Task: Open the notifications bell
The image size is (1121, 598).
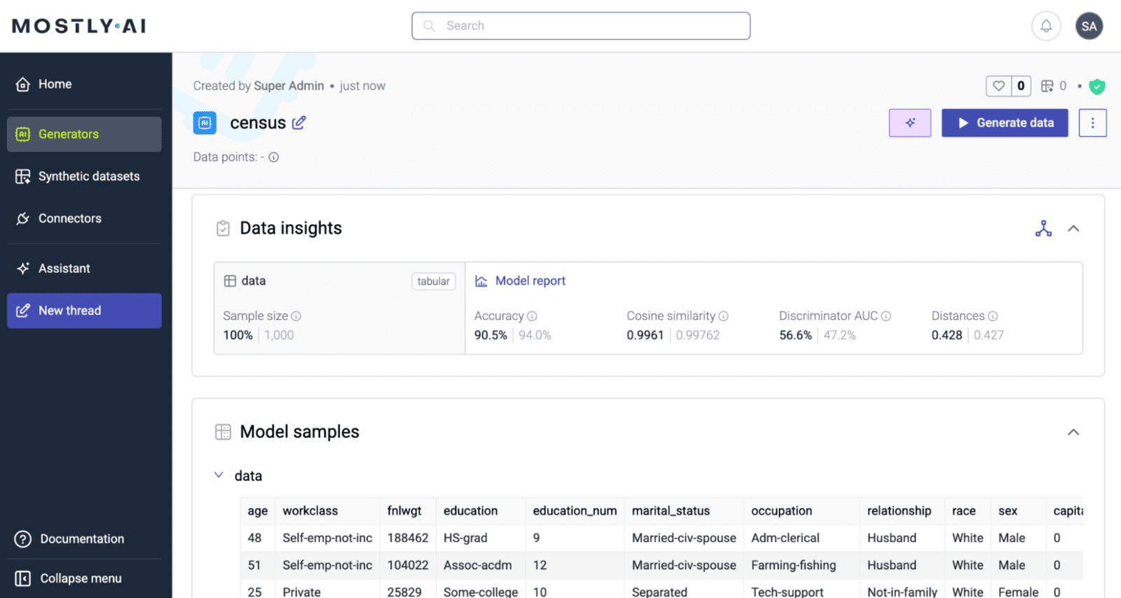Action: tap(1045, 27)
